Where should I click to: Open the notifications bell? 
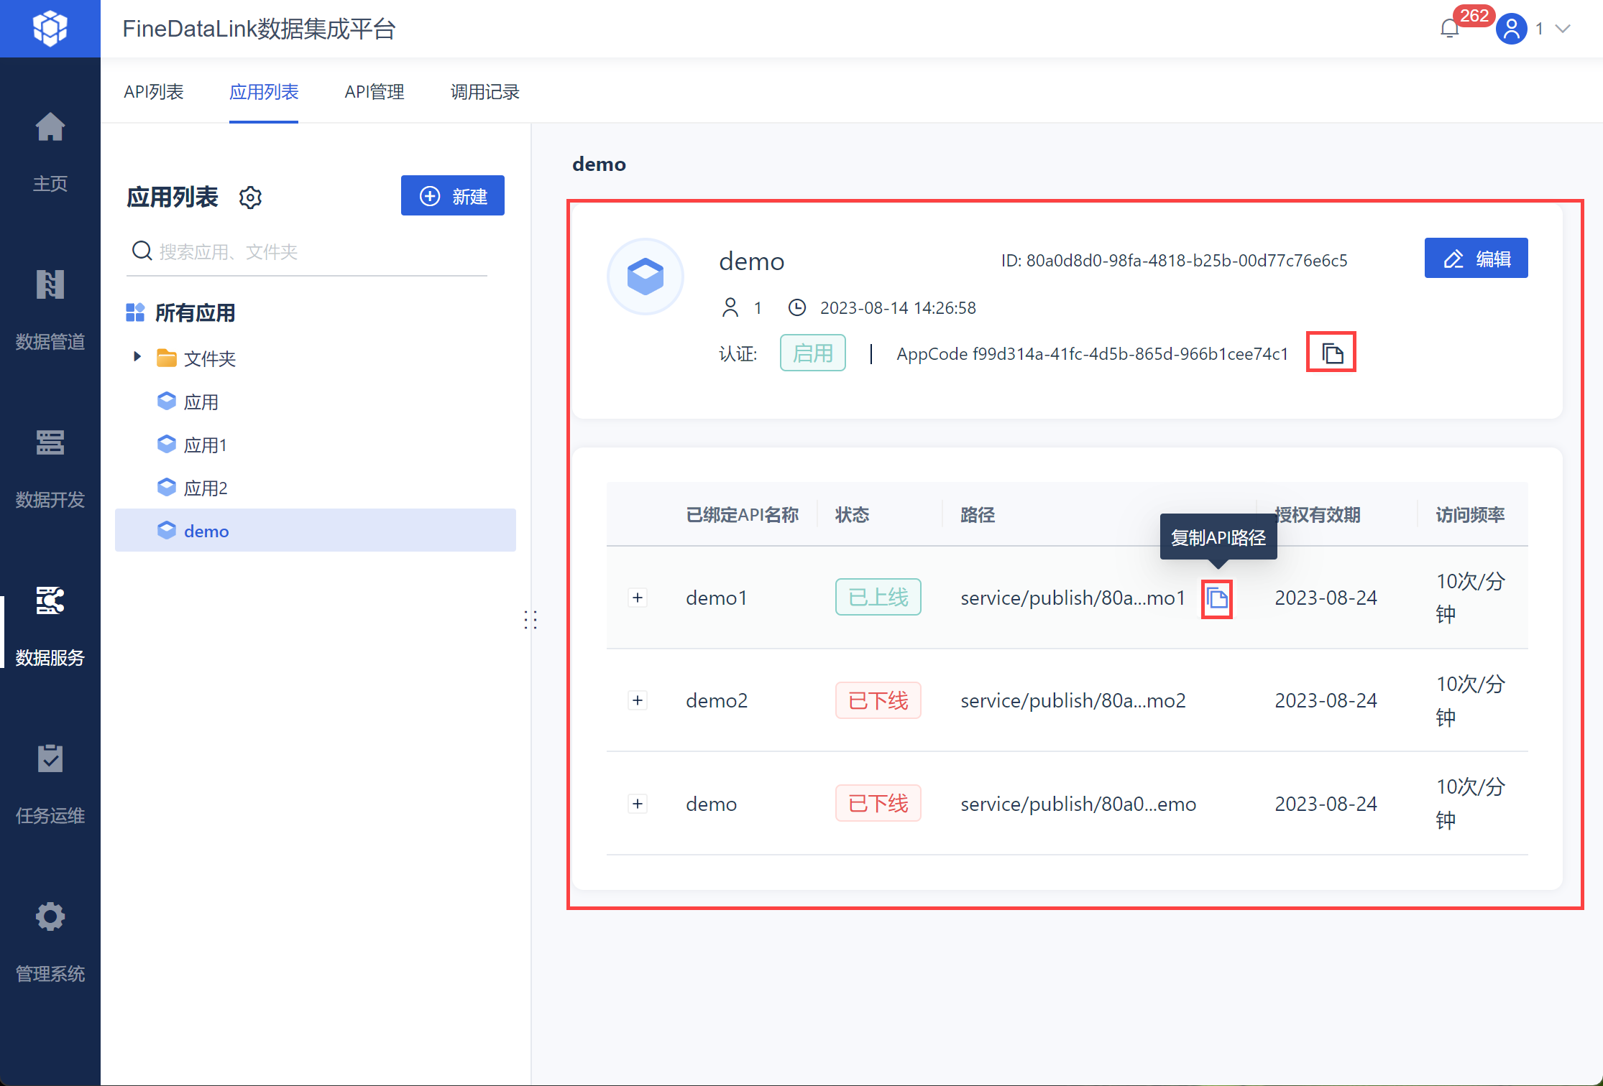click(1450, 29)
